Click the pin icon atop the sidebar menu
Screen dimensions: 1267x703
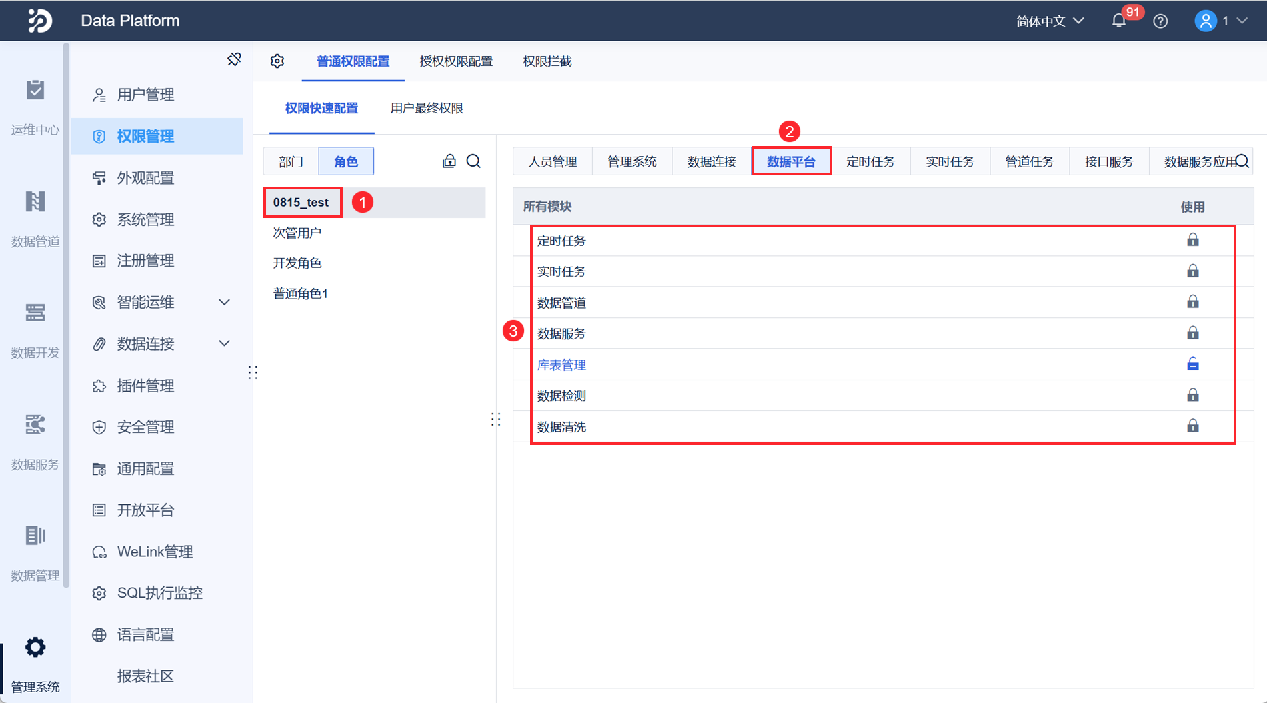[234, 59]
